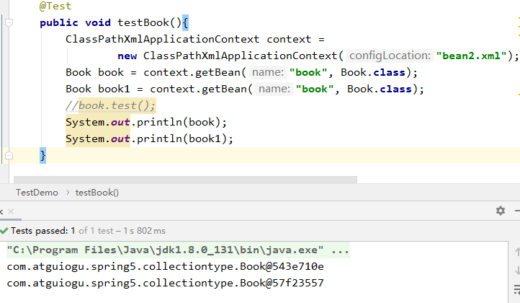Click the editor horizontal scrollbar
The width and height of the screenshot is (520, 303).
click(x=185, y=180)
